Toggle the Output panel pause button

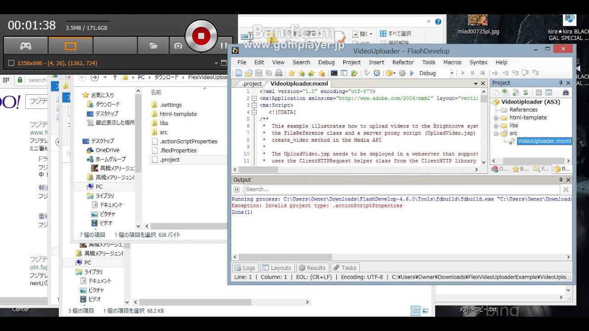click(237, 189)
